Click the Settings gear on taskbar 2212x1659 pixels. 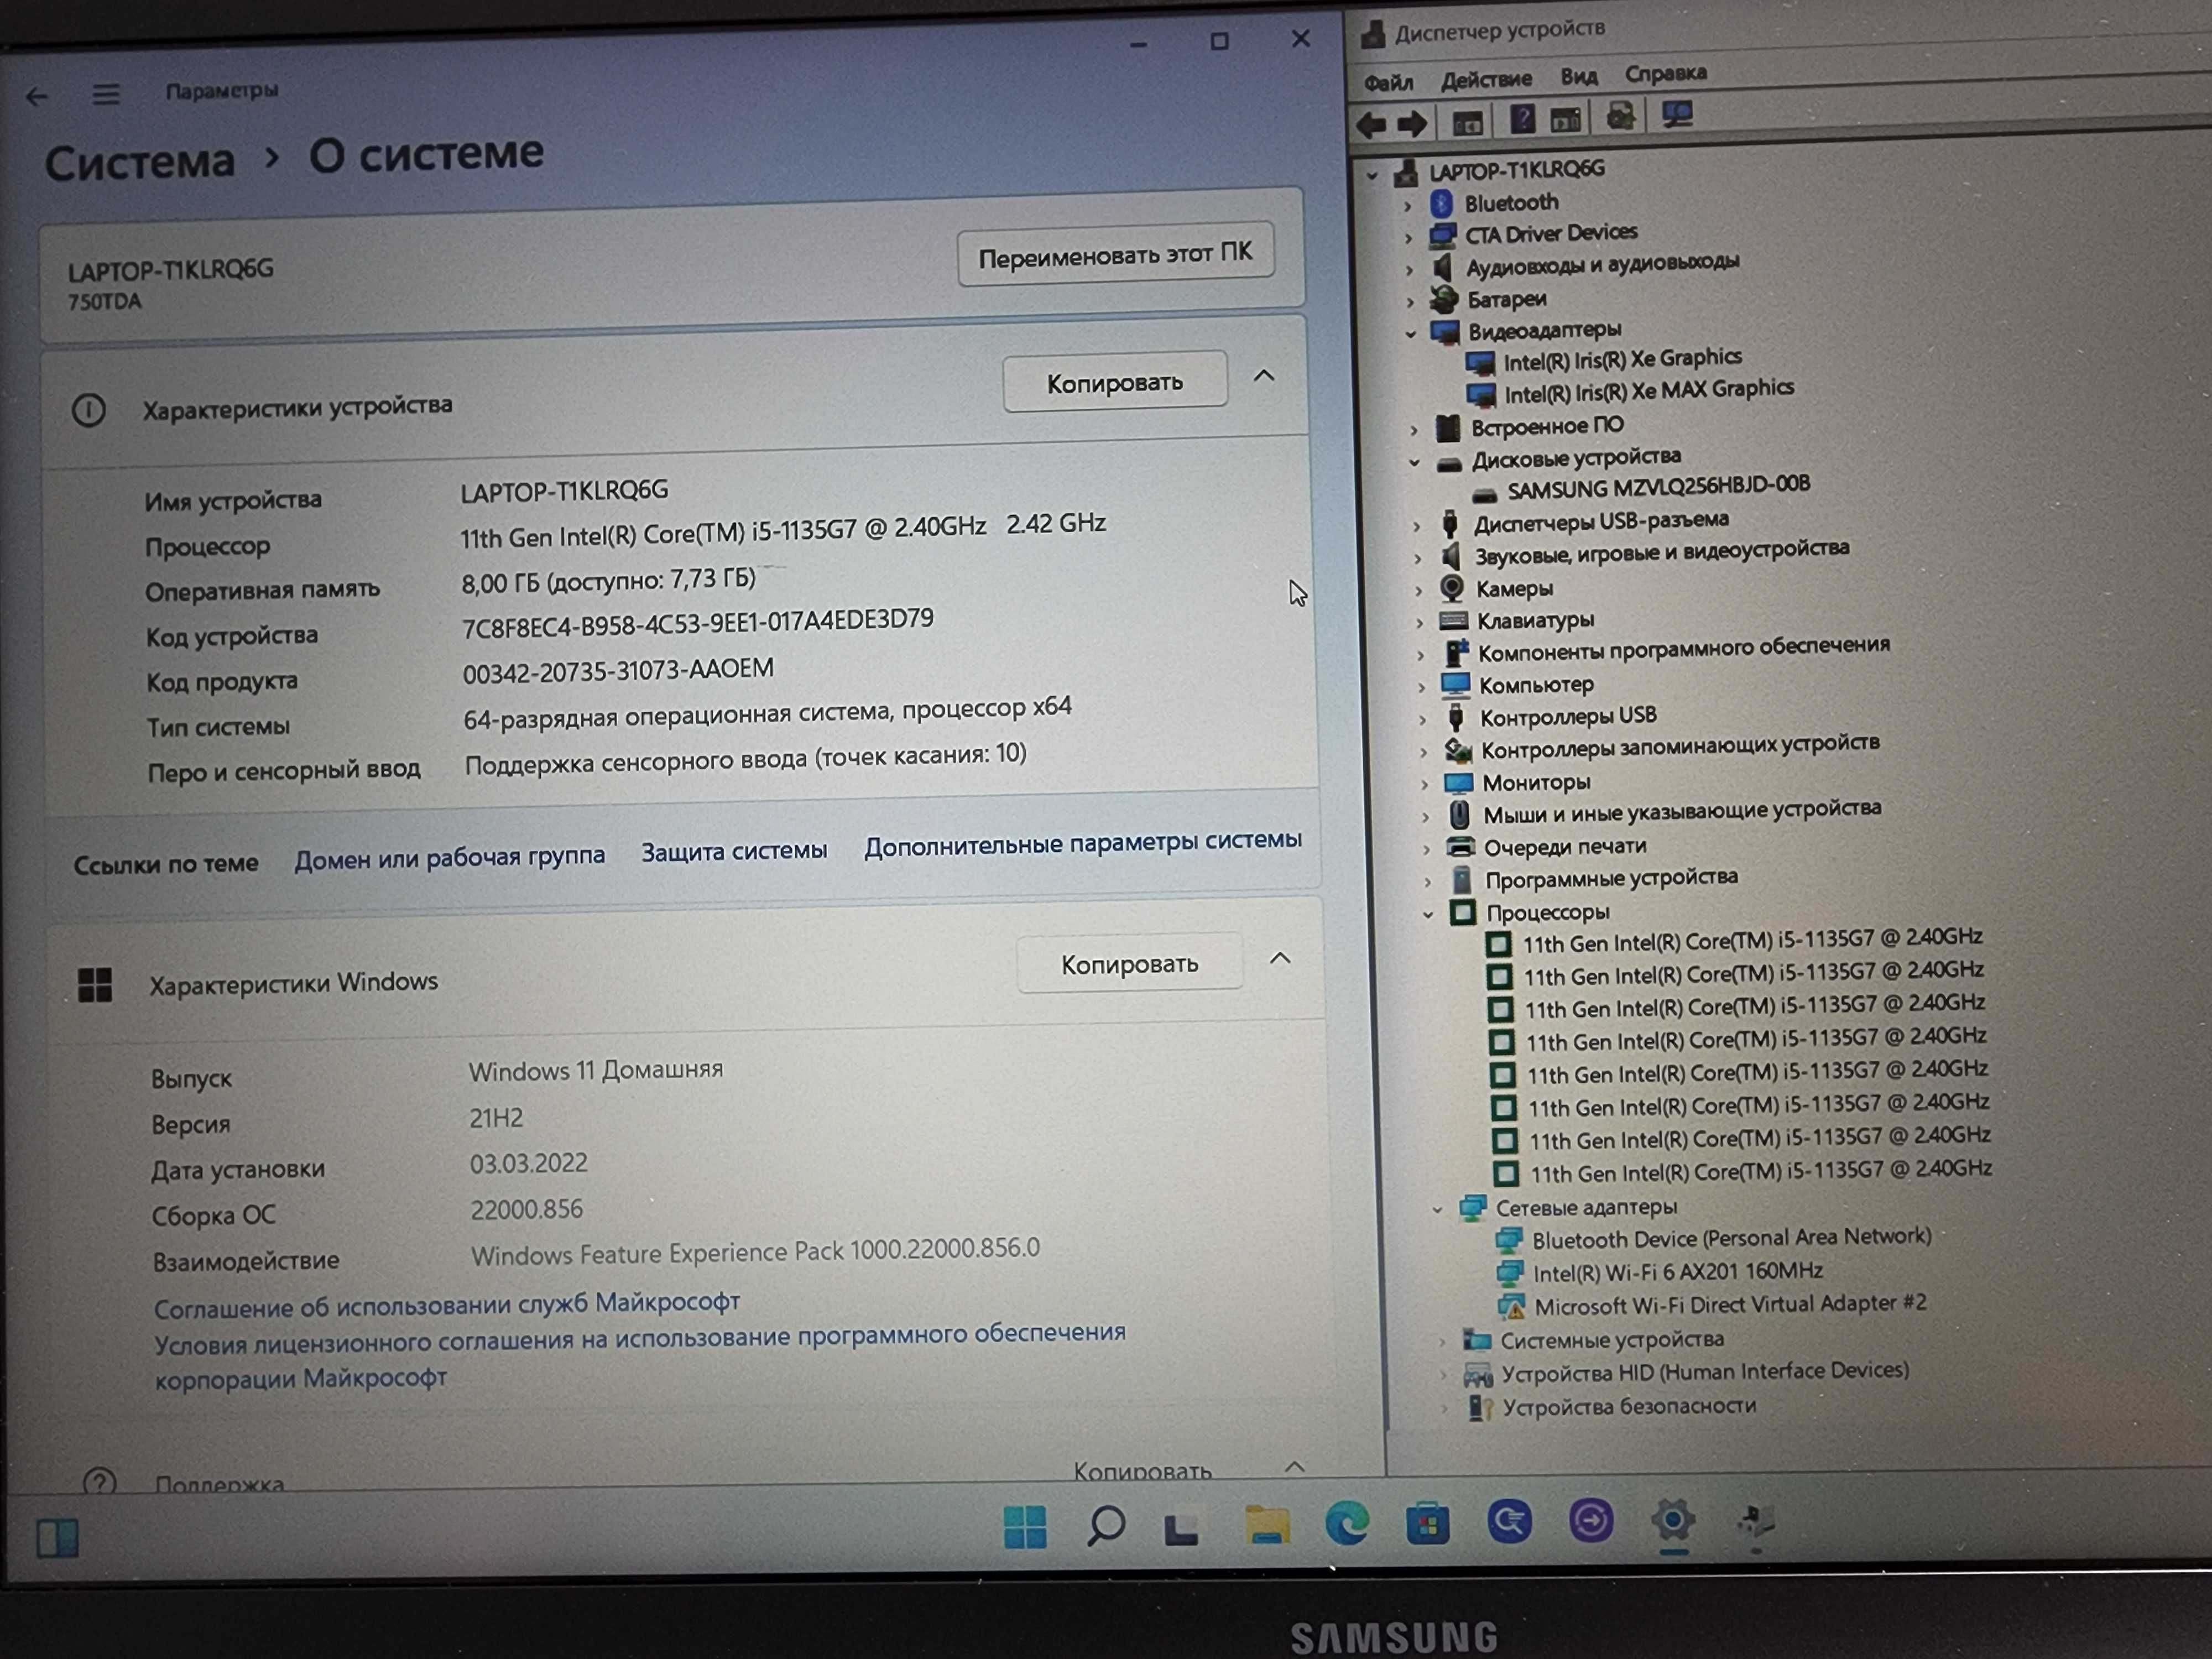tap(1673, 1521)
